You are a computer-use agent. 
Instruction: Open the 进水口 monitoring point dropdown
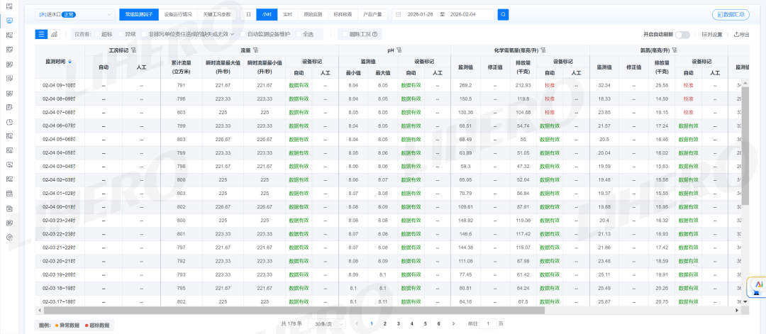(x=74, y=14)
